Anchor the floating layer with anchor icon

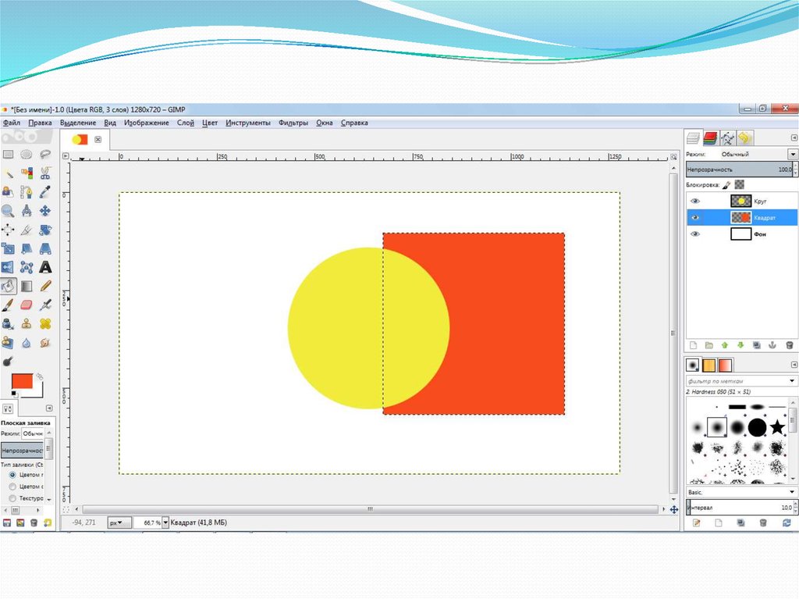point(772,344)
